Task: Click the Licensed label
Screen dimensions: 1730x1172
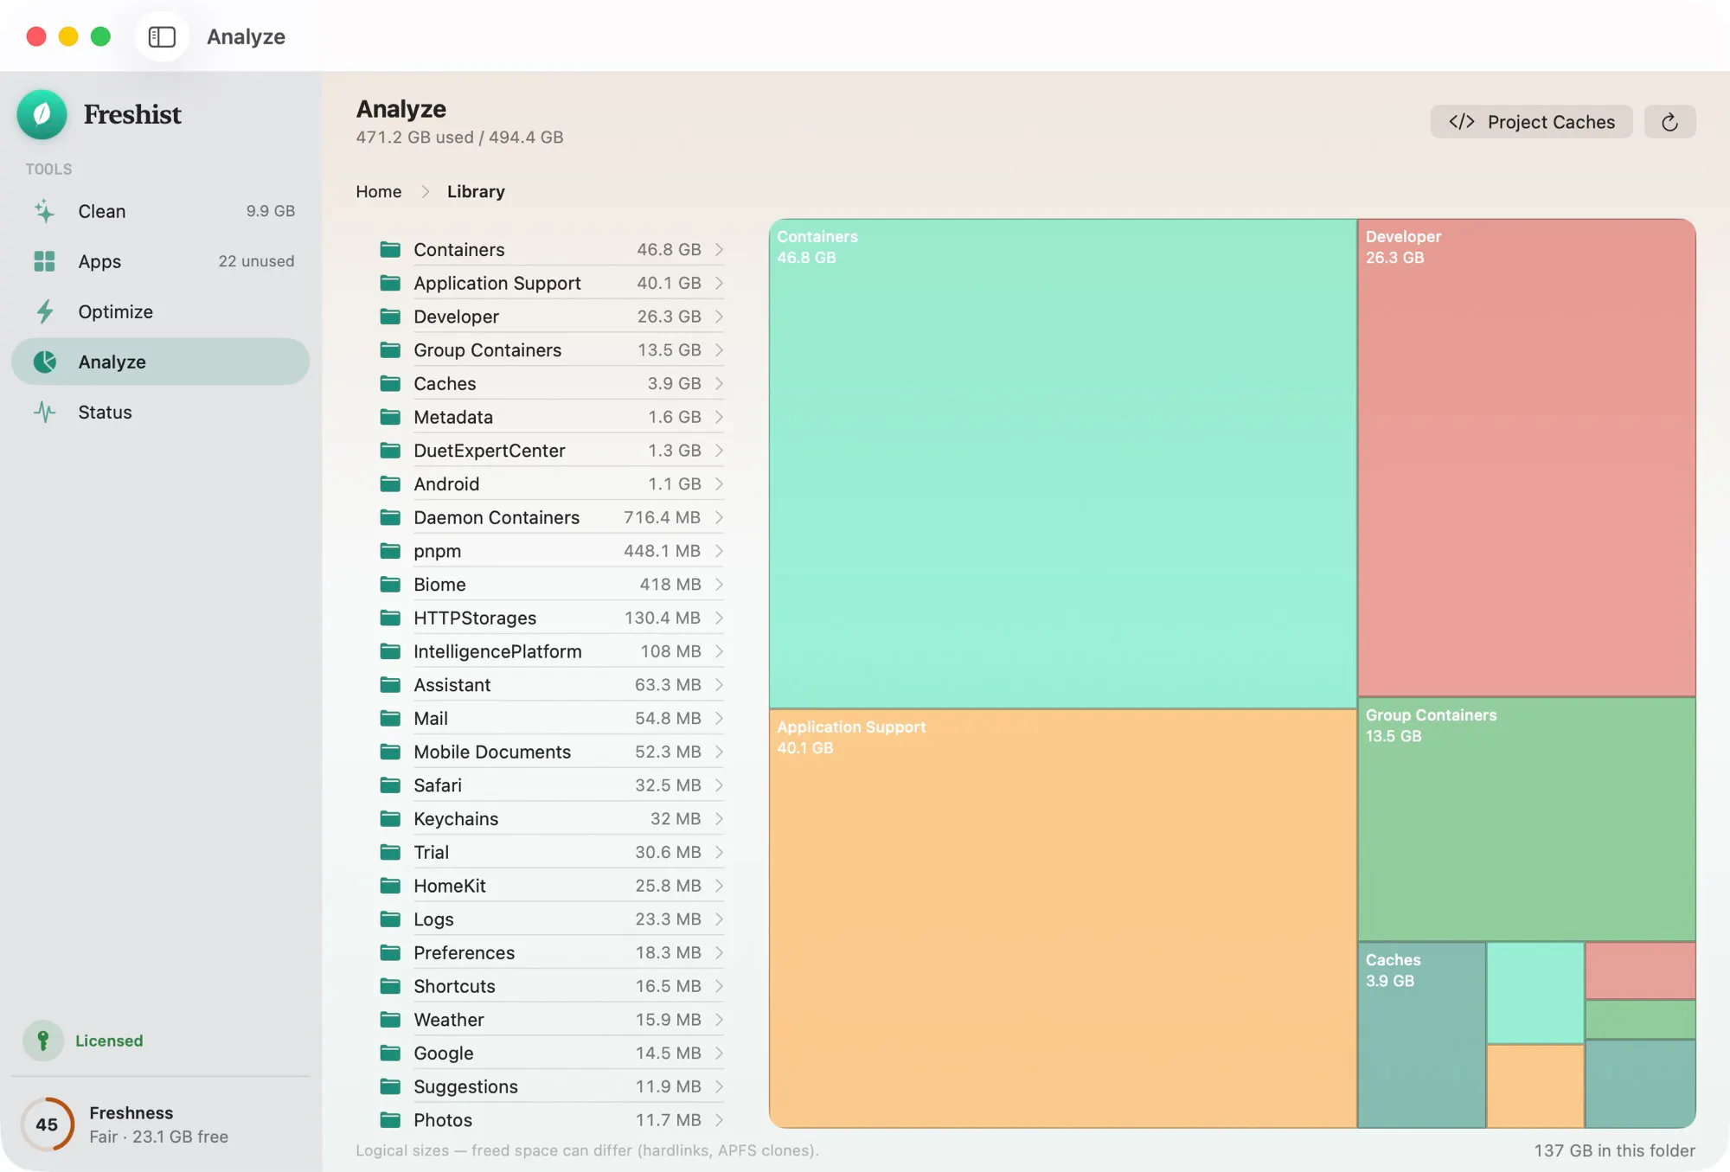Action: (109, 1041)
